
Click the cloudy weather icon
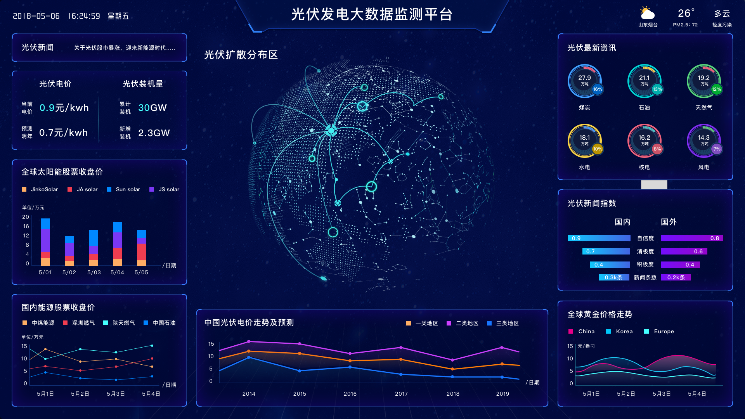(x=647, y=14)
